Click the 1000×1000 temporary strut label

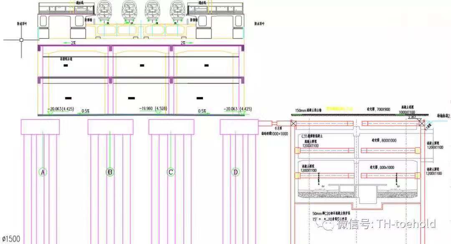275,133
